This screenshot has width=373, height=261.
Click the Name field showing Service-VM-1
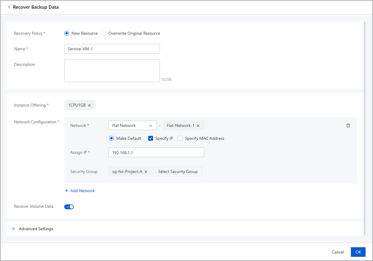[112, 49]
